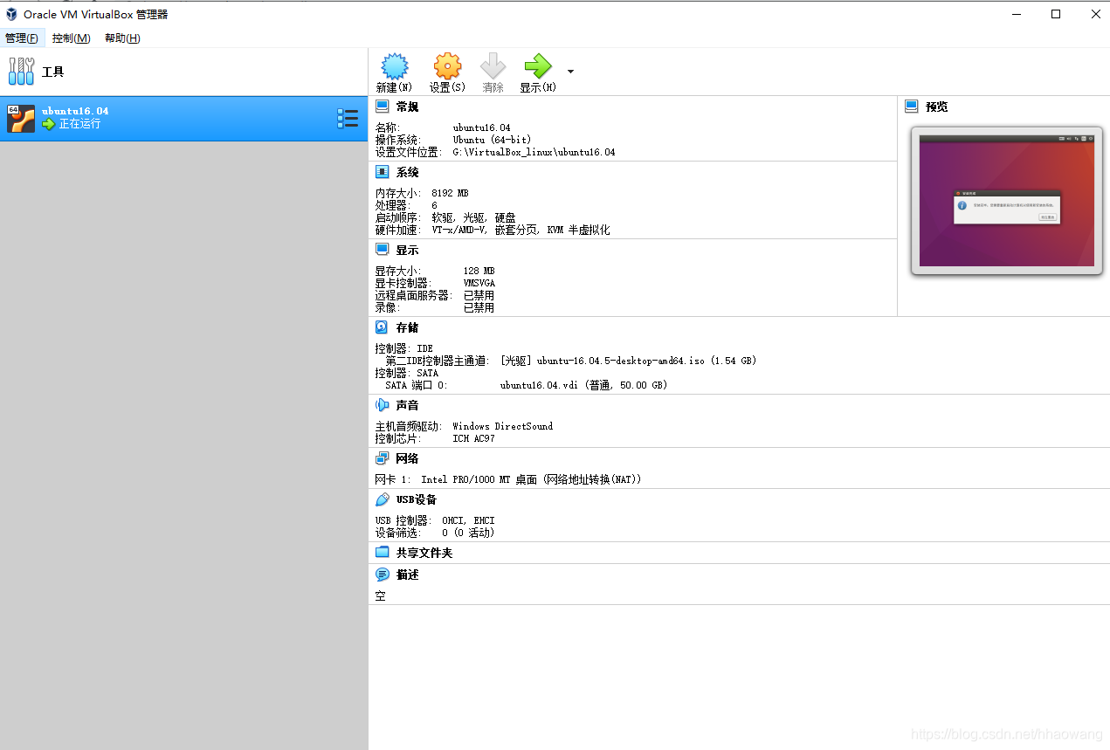Click the 软驱, 光驱, 硬盘 boot order value

click(473, 217)
